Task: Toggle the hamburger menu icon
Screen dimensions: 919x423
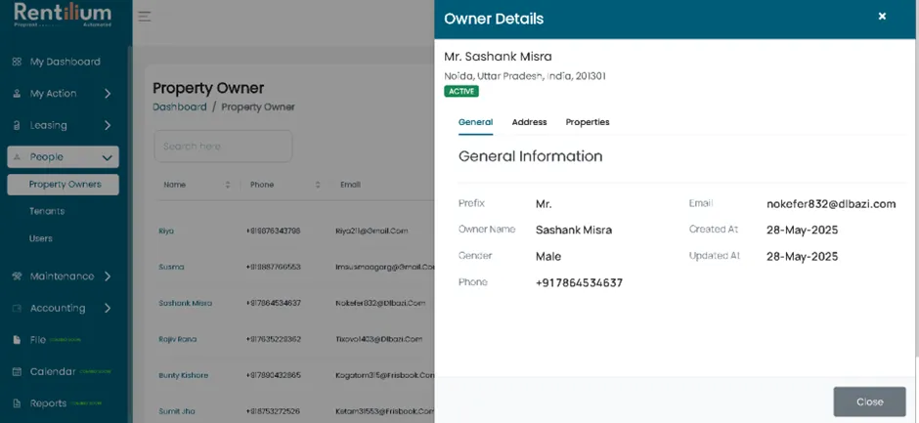Action: 145,17
